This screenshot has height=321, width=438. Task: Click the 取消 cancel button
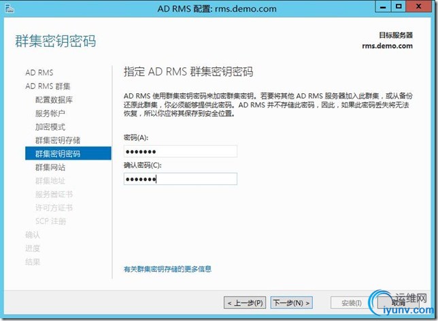pyautogui.click(x=399, y=303)
